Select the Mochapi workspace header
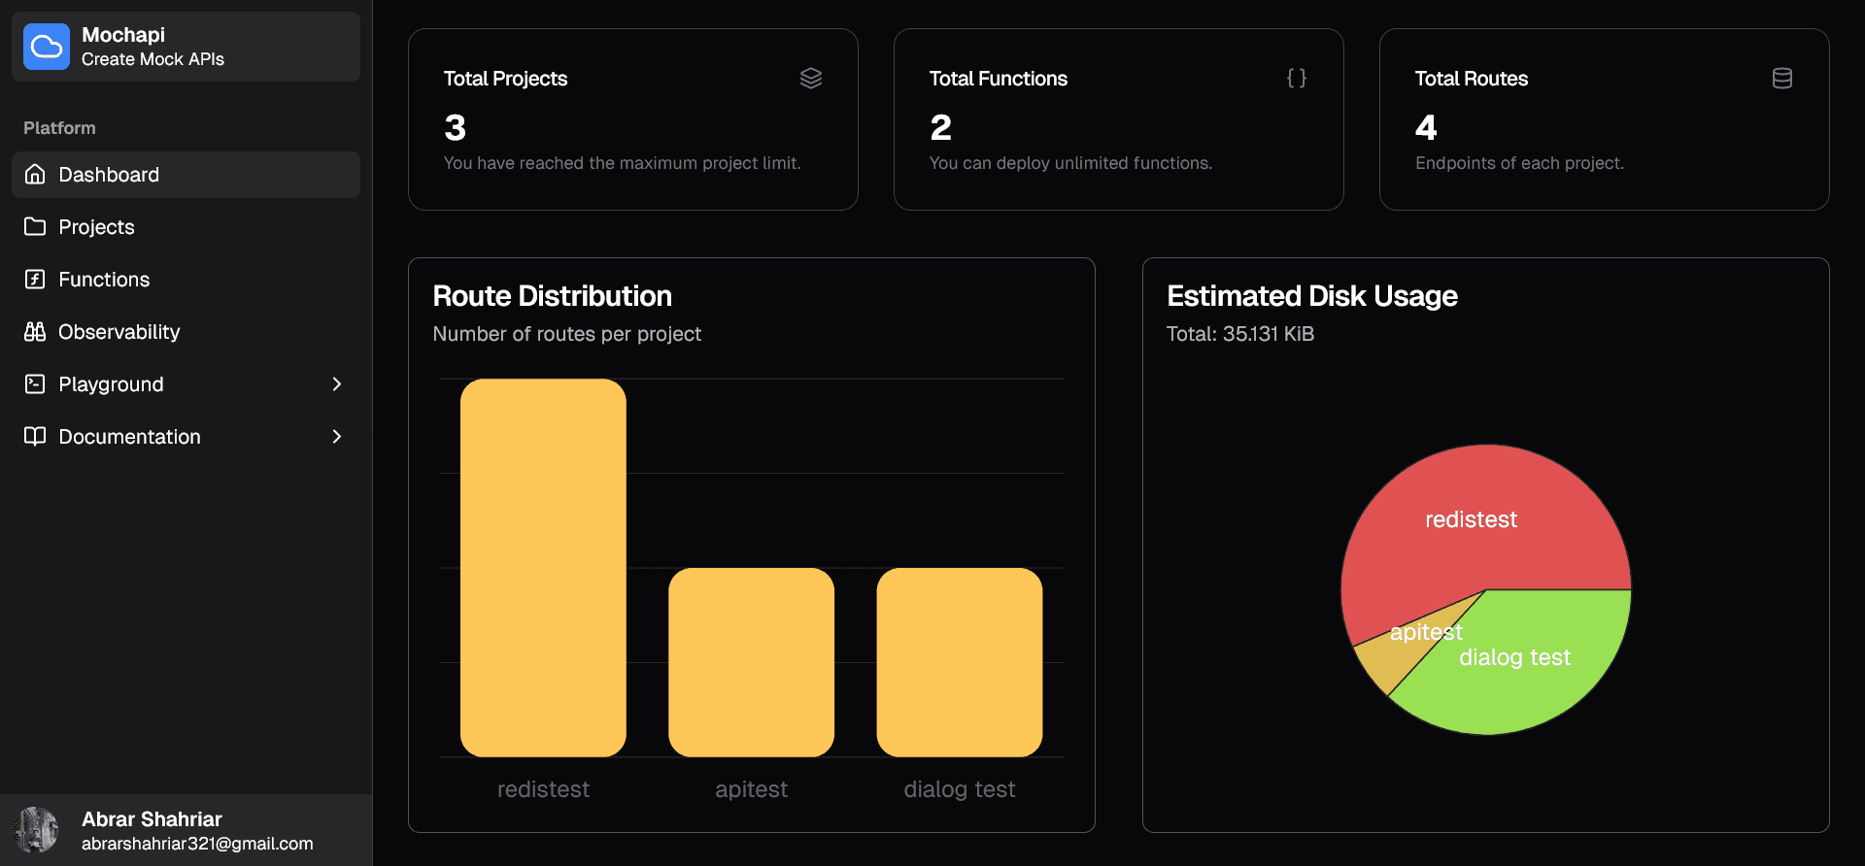This screenshot has width=1865, height=866. [x=186, y=47]
